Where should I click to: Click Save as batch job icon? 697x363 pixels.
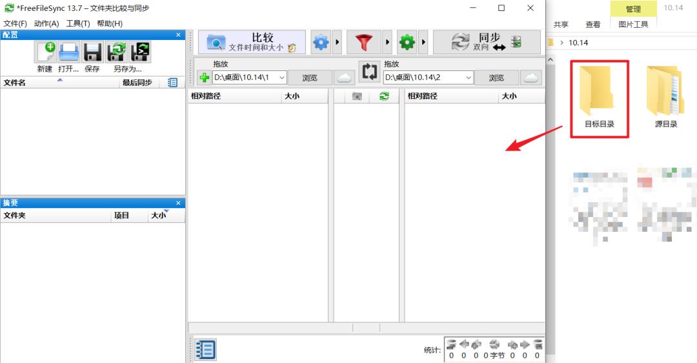tap(139, 52)
